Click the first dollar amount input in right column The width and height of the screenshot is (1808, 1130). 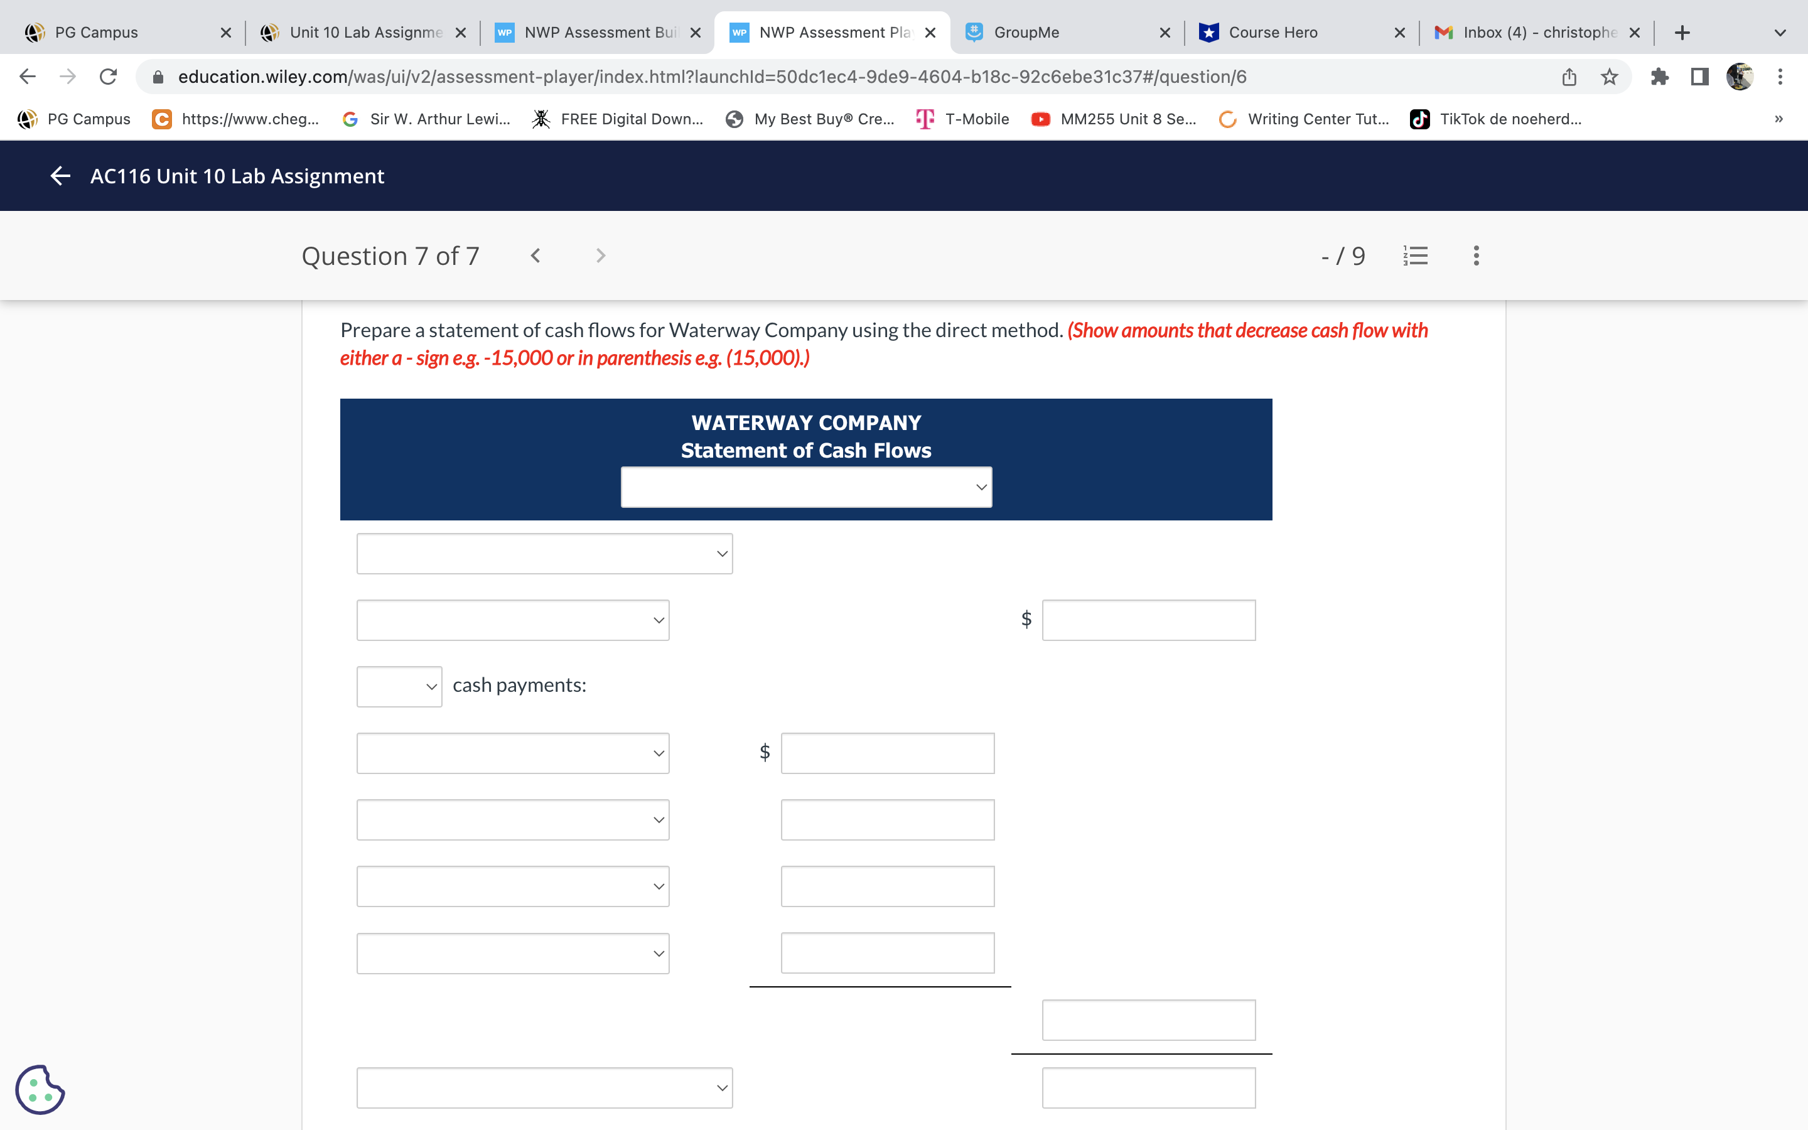point(1148,620)
